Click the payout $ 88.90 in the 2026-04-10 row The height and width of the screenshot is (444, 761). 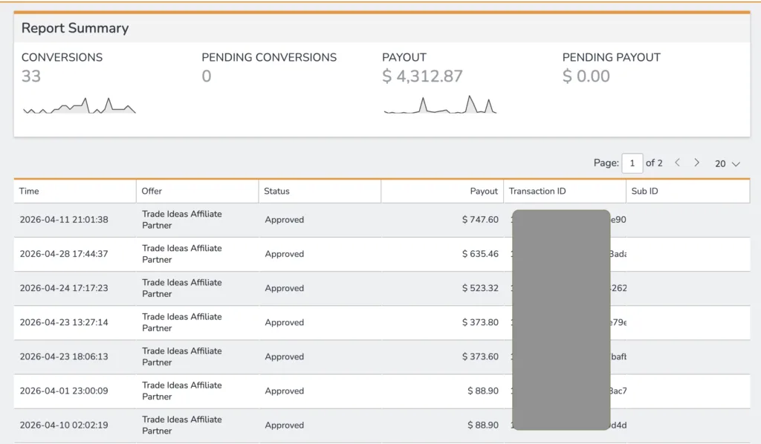483,425
